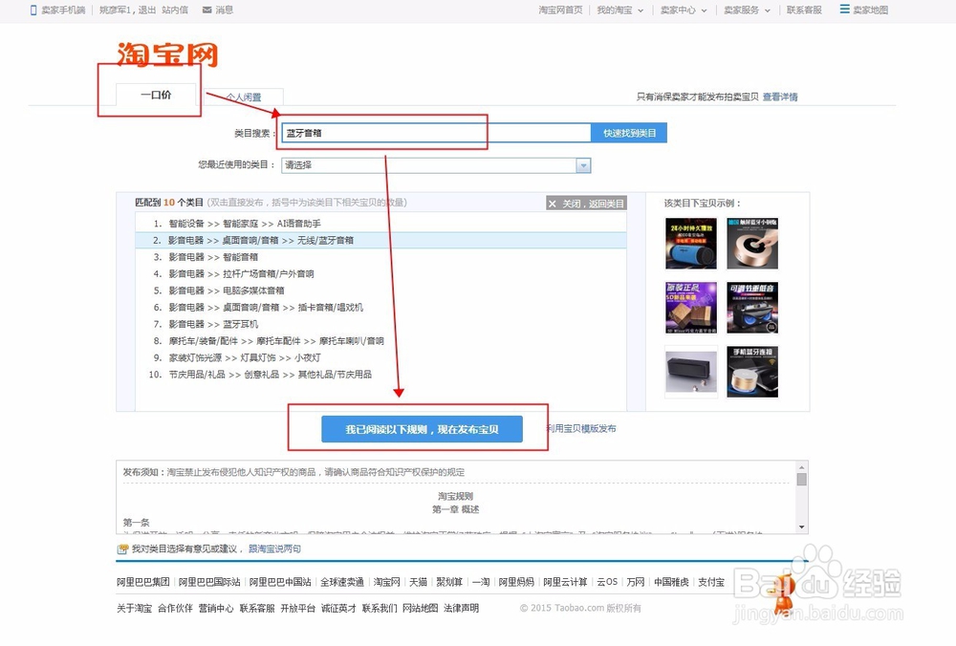Select category 电脑多媒体音箱
The height and width of the screenshot is (646, 956).
[381, 291]
